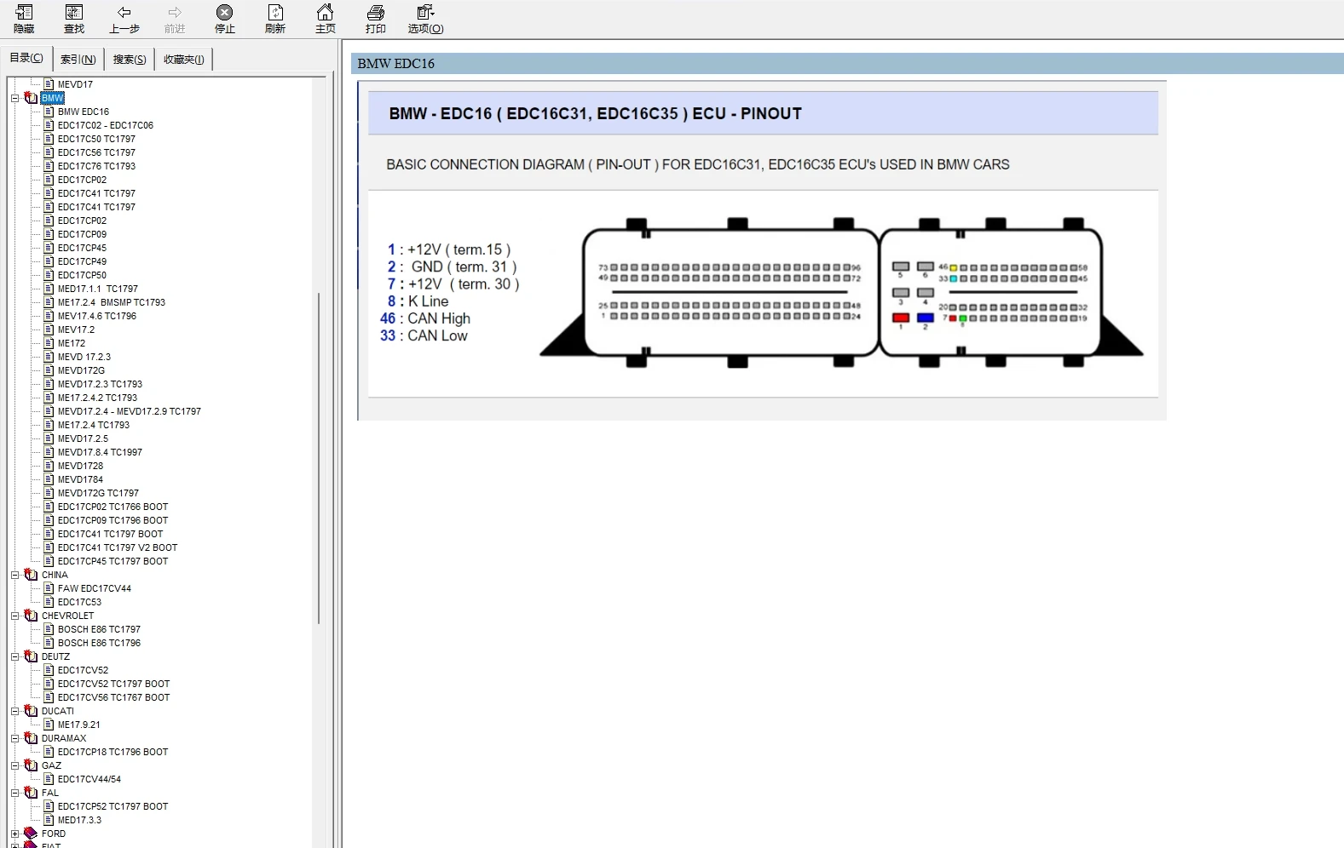Click the book icon beside FAL
This screenshot has height=848, width=1344.
[x=31, y=793]
